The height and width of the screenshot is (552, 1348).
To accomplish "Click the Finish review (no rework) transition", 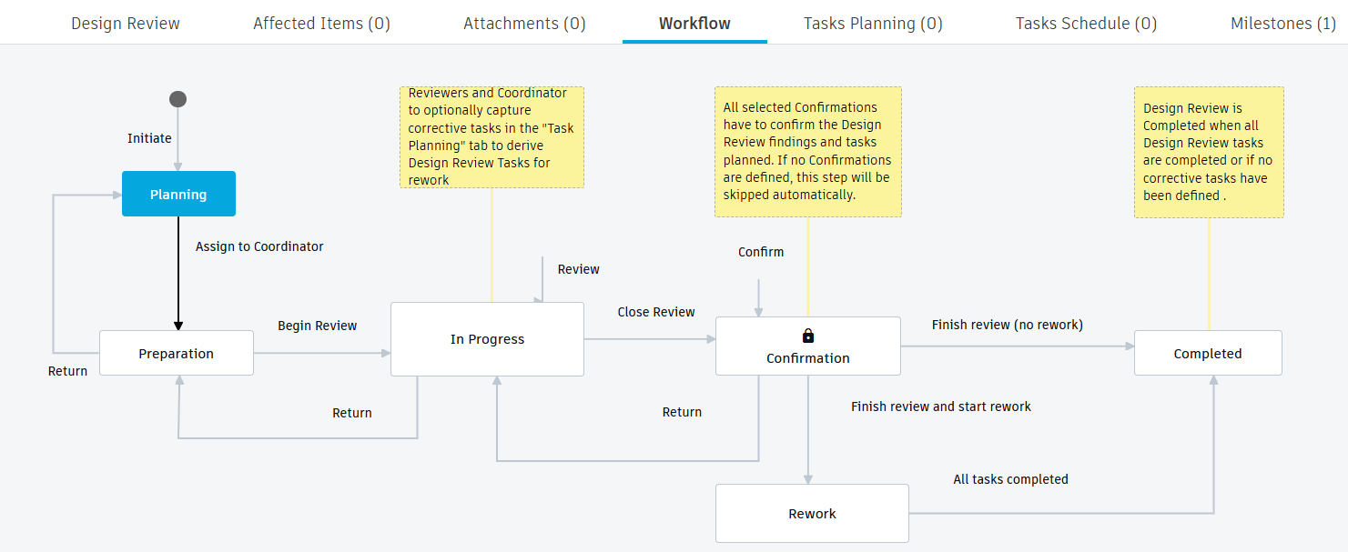I will tap(1007, 324).
